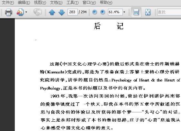
Task: Click the Print icon
Action: coord(9,12)
